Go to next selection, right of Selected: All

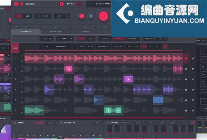click(x=74, y=46)
